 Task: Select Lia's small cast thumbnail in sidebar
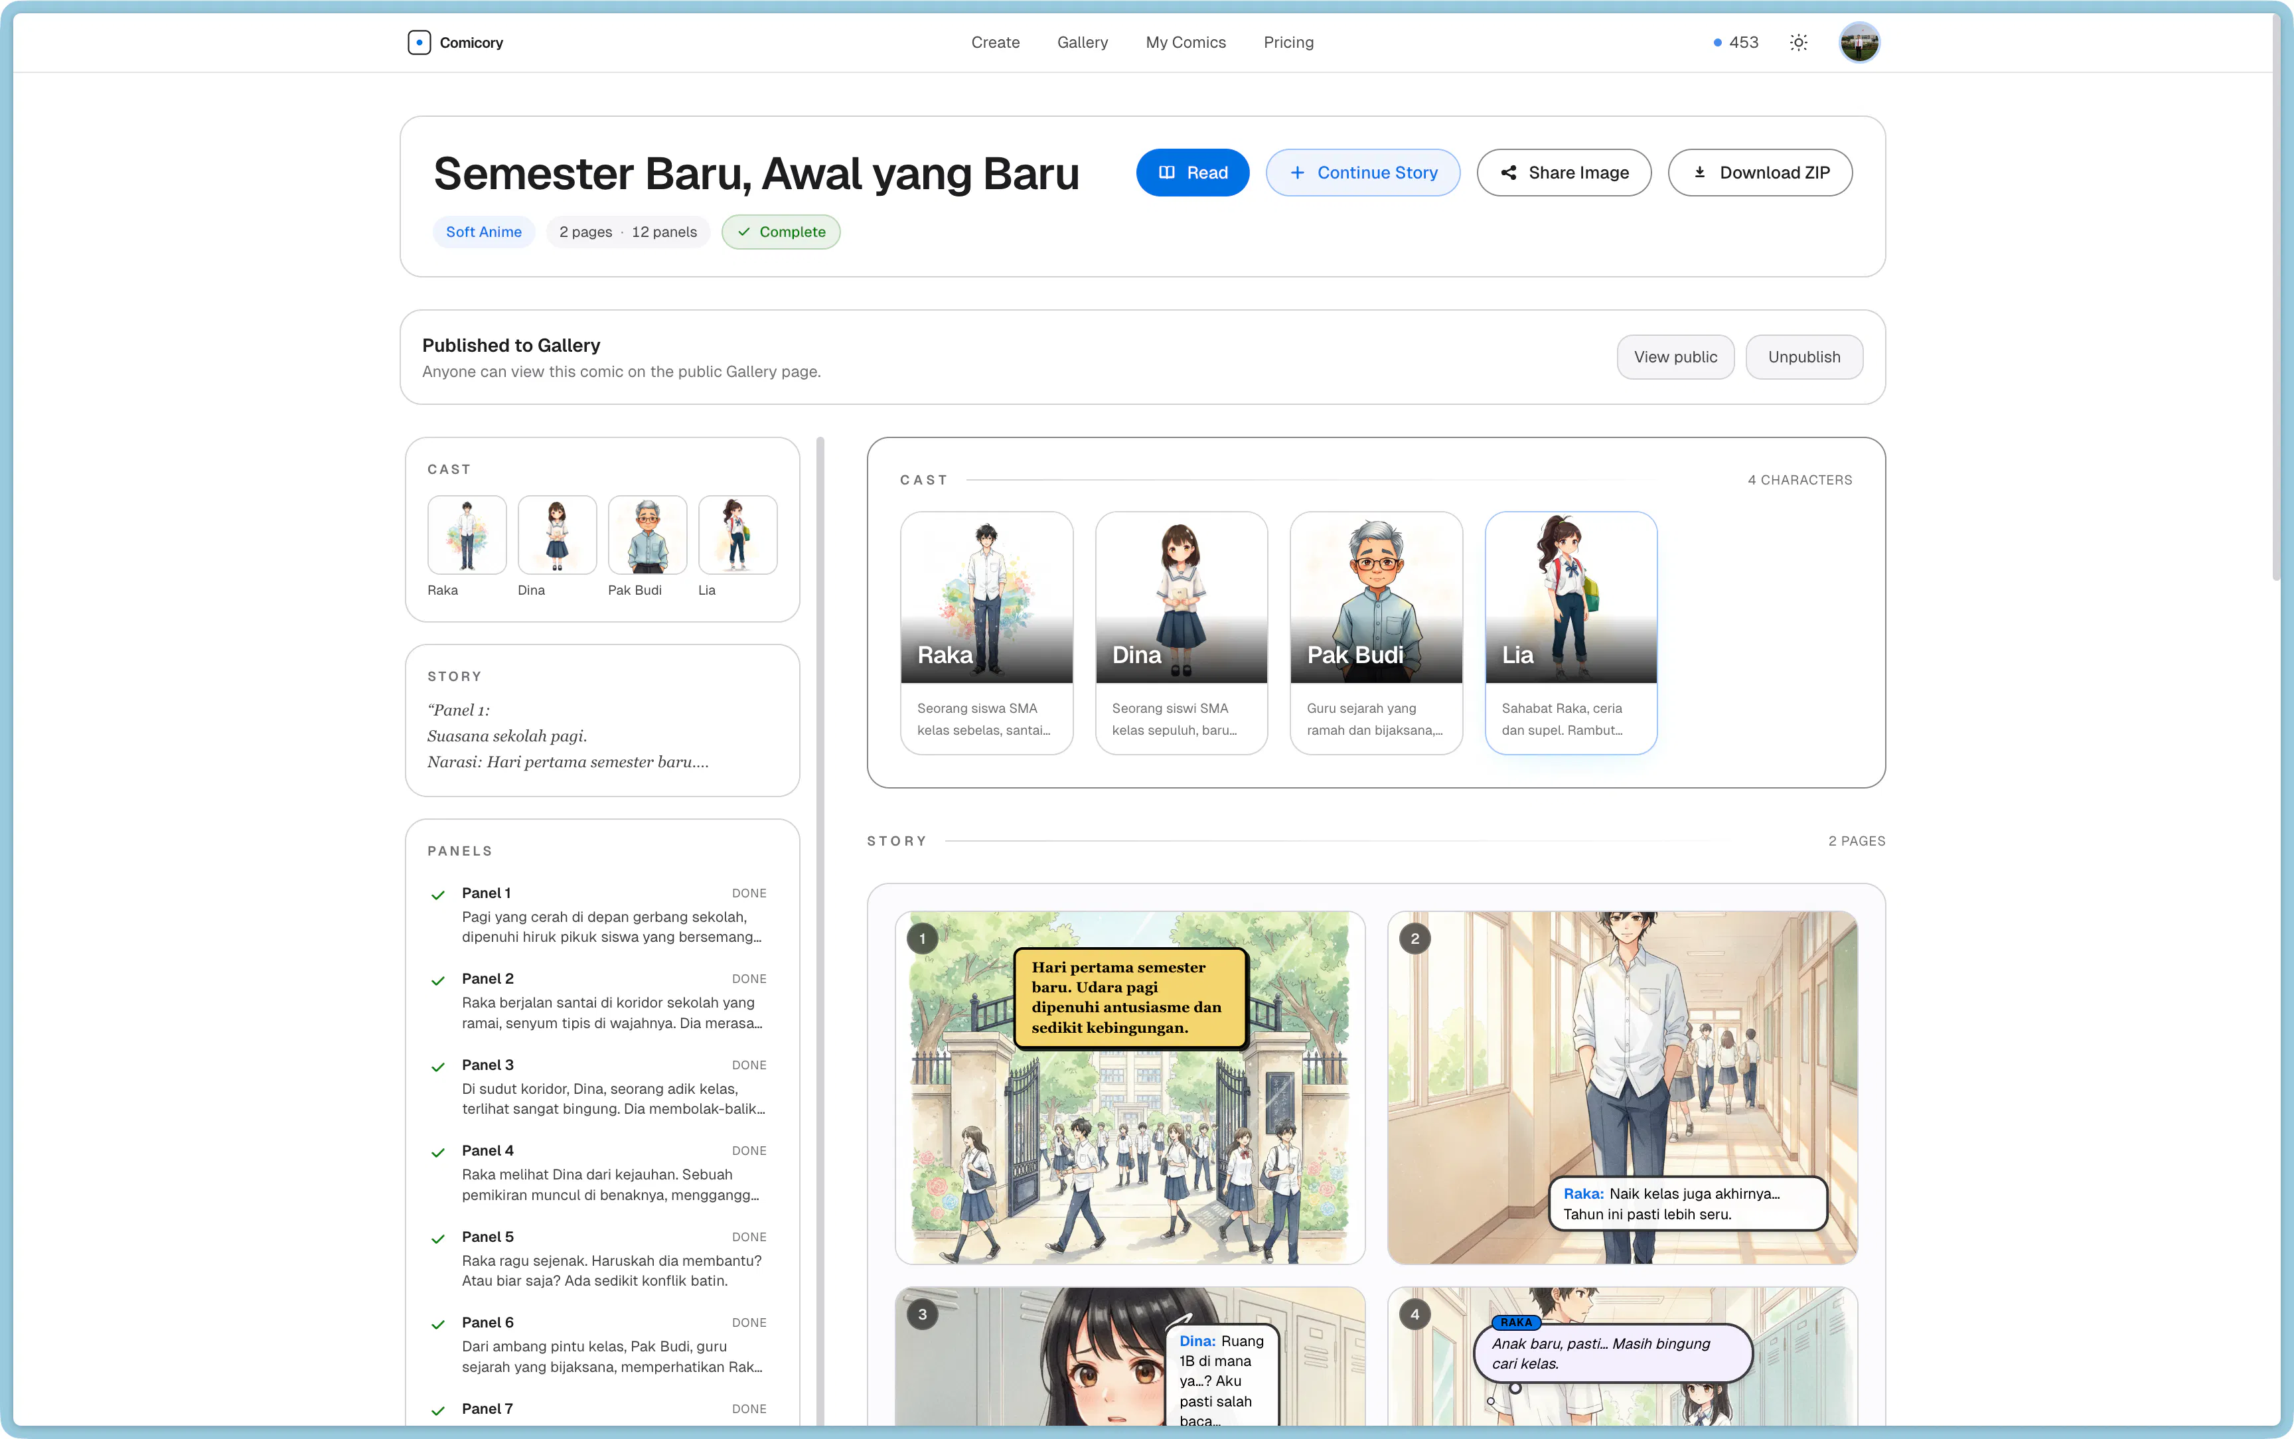tap(737, 535)
